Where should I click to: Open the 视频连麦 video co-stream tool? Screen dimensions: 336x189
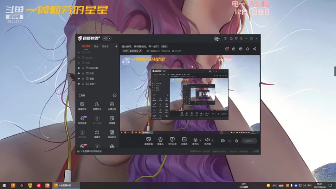(x=82, y=120)
